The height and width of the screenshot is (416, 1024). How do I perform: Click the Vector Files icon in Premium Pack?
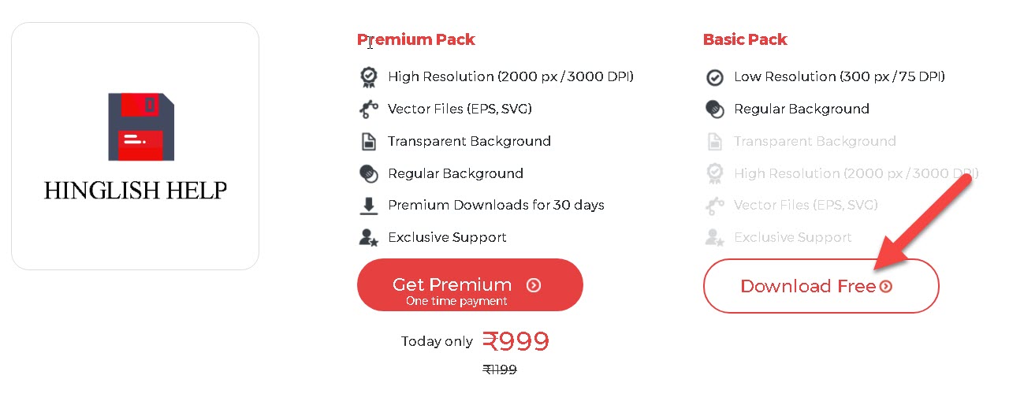click(368, 109)
